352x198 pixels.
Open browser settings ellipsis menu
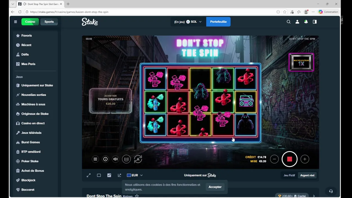313,12
